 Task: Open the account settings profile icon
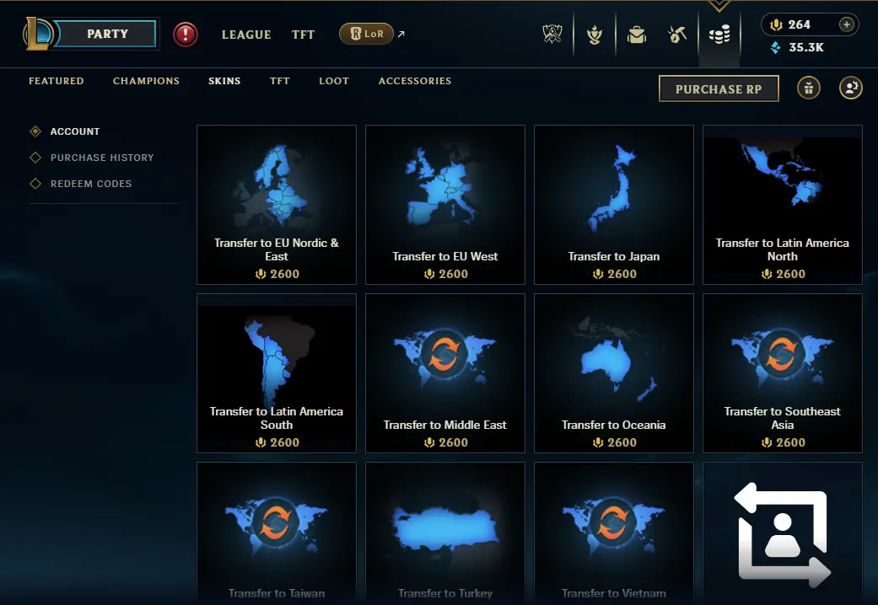click(850, 88)
